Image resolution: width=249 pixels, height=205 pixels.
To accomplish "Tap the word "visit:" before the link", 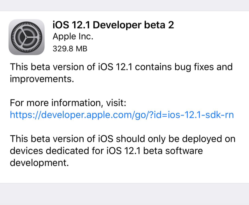I will pyautogui.click(x=114, y=103).
